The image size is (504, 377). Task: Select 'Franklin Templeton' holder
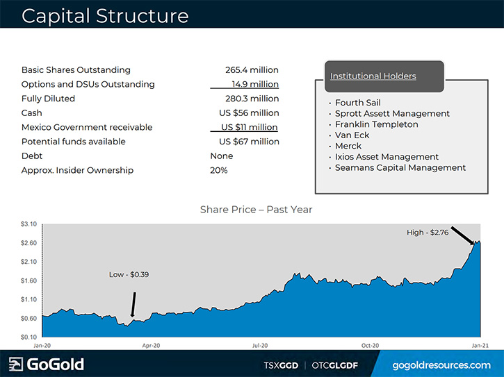pyautogui.click(x=376, y=124)
